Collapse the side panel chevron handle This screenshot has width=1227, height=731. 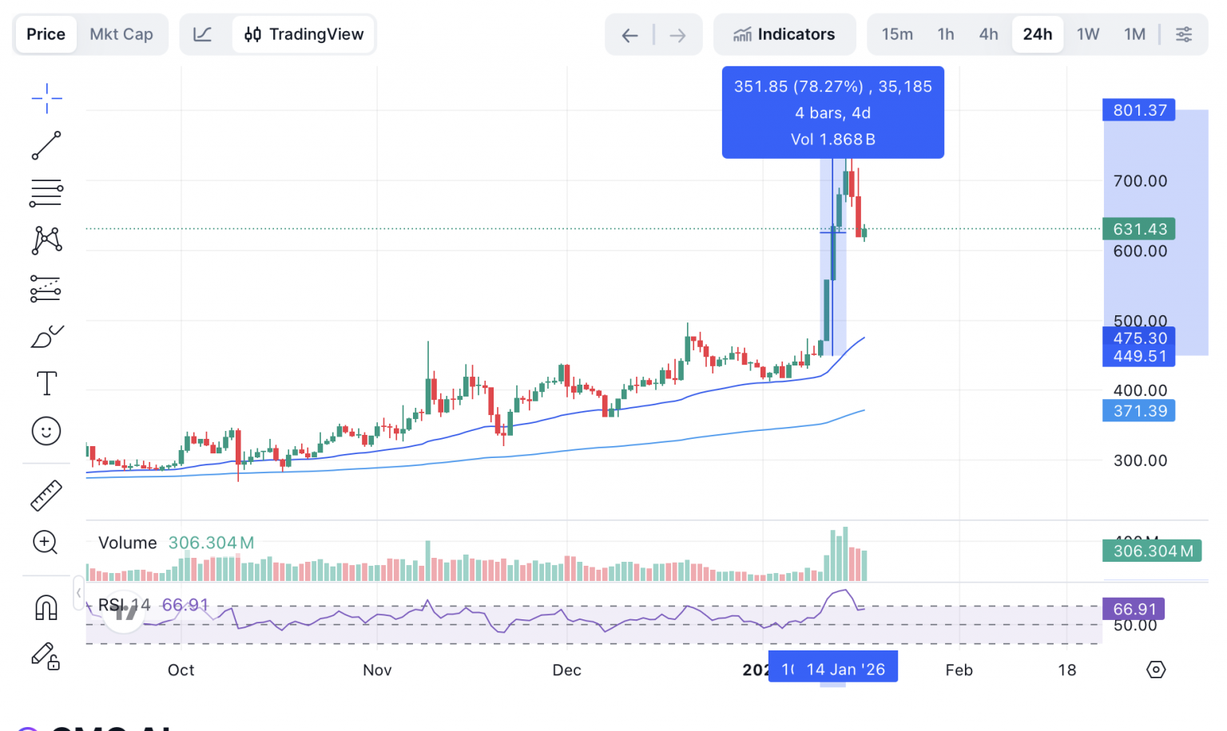[x=78, y=592]
